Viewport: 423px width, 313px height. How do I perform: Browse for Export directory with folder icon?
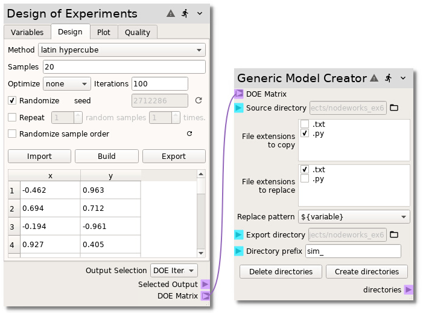[394, 234]
